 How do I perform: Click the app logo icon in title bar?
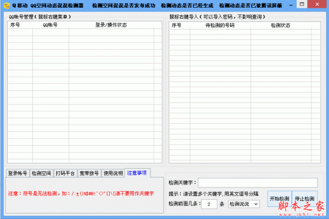click(7, 5)
